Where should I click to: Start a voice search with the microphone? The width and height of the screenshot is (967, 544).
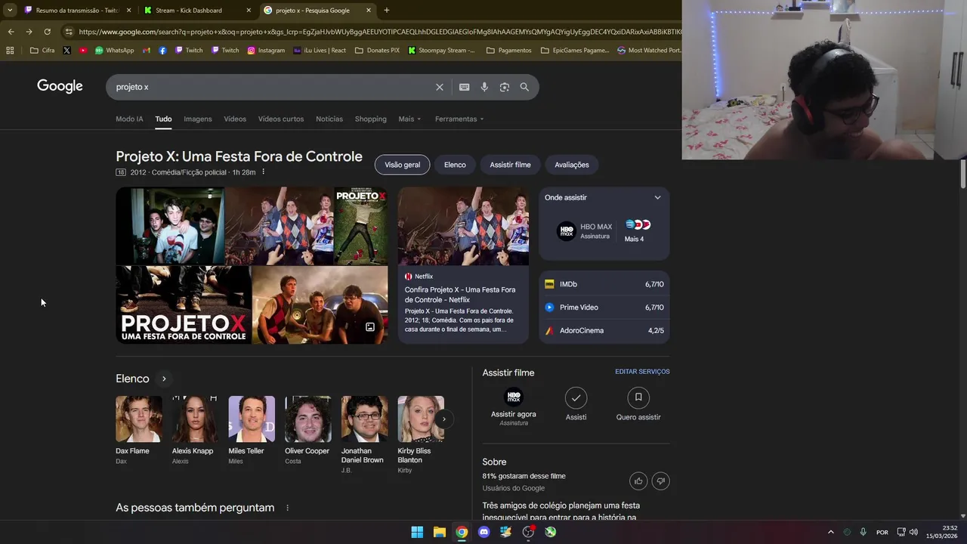pos(484,87)
